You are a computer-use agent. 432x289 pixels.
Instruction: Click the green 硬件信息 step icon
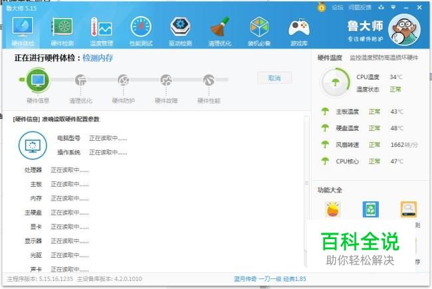38,80
